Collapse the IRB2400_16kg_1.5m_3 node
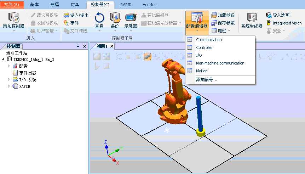305x174 pixels. coord(3,59)
